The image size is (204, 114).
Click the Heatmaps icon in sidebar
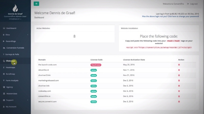tap(4, 67)
